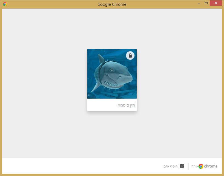
Task: Select the shark profile picture
Action: (112, 74)
